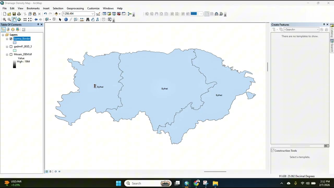Image resolution: width=334 pixels, height=188 pixels.
Task: Activate the Identify tool
Action: 66,19
